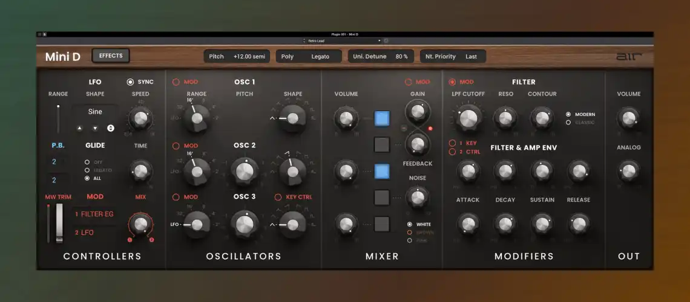
Task: Turn on the dark switch beside third mixer Volume knob
Action: click(382, 224)
